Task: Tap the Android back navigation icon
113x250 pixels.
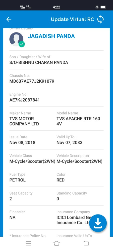Action: point(86,243)
